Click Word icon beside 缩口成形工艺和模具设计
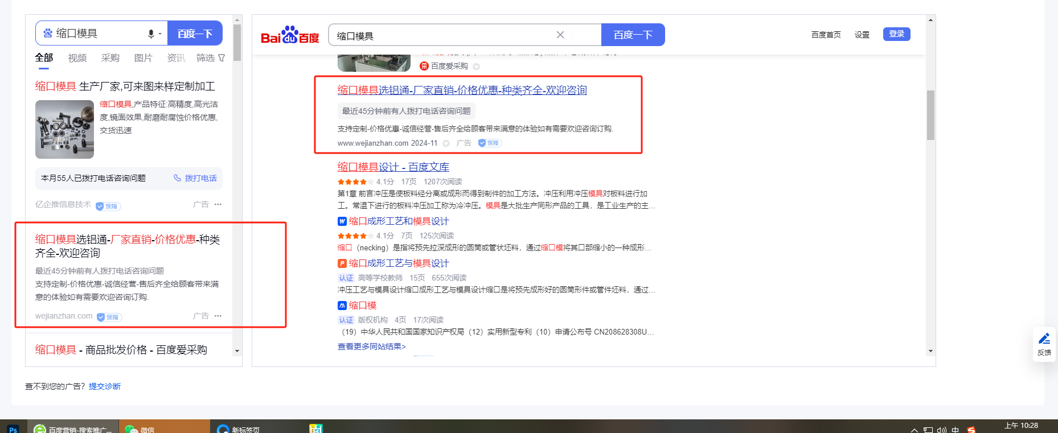Screen dimensions: 1058x433 342,221
